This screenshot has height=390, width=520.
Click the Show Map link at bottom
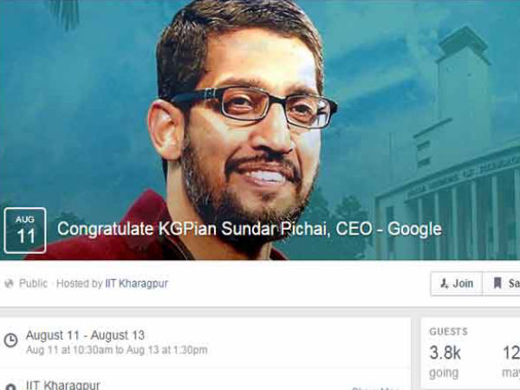click(x=375, y=388)
